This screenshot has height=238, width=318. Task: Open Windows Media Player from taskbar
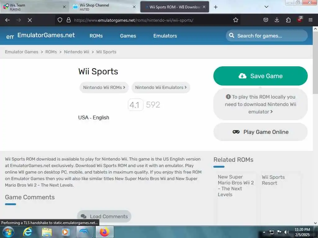click(x=65, y=232)
